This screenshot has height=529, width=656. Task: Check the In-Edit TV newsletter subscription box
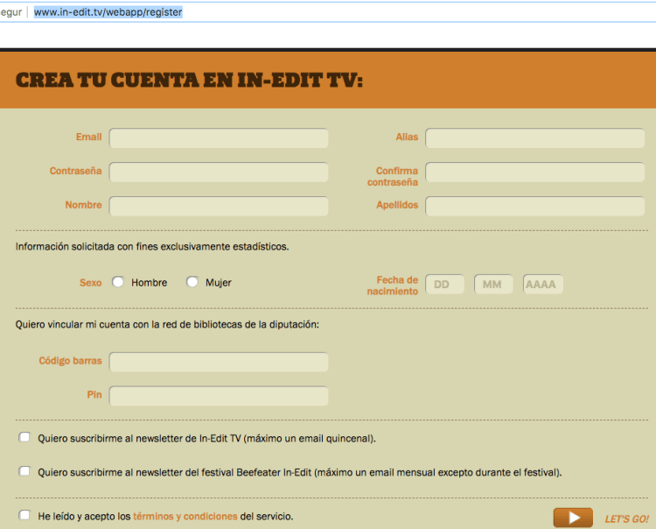coord(24,438)
